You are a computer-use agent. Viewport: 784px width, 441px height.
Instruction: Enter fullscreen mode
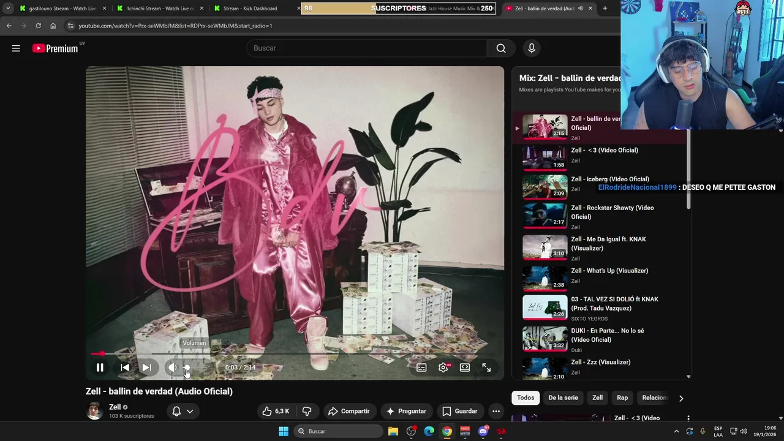pos(486,367)
